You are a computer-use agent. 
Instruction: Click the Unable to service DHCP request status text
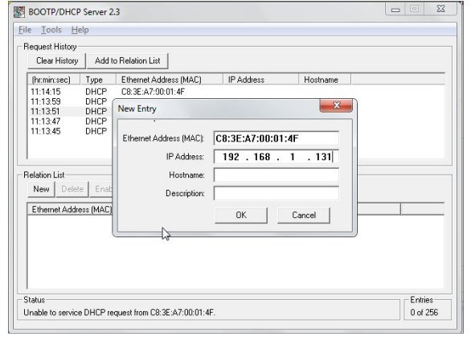[x=119, y=313]
